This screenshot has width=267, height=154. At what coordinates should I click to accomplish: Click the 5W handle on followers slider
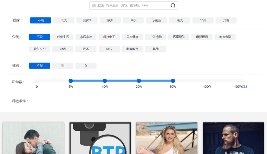71,81
